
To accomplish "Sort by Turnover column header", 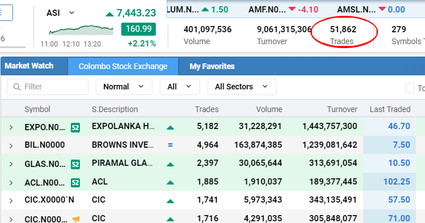I will point(342,109).
